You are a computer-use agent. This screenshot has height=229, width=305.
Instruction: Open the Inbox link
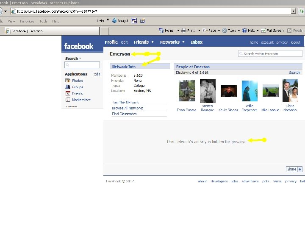[x=197, y=42]
